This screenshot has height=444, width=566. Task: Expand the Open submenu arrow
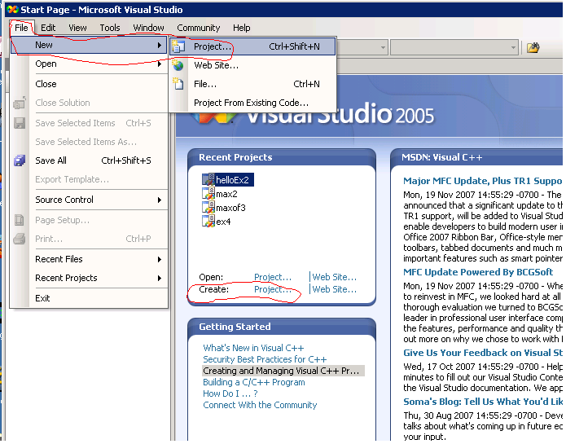click(x=159, y=64)
